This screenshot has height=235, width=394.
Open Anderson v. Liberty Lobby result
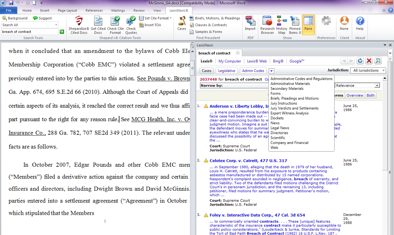click(239, 106)
